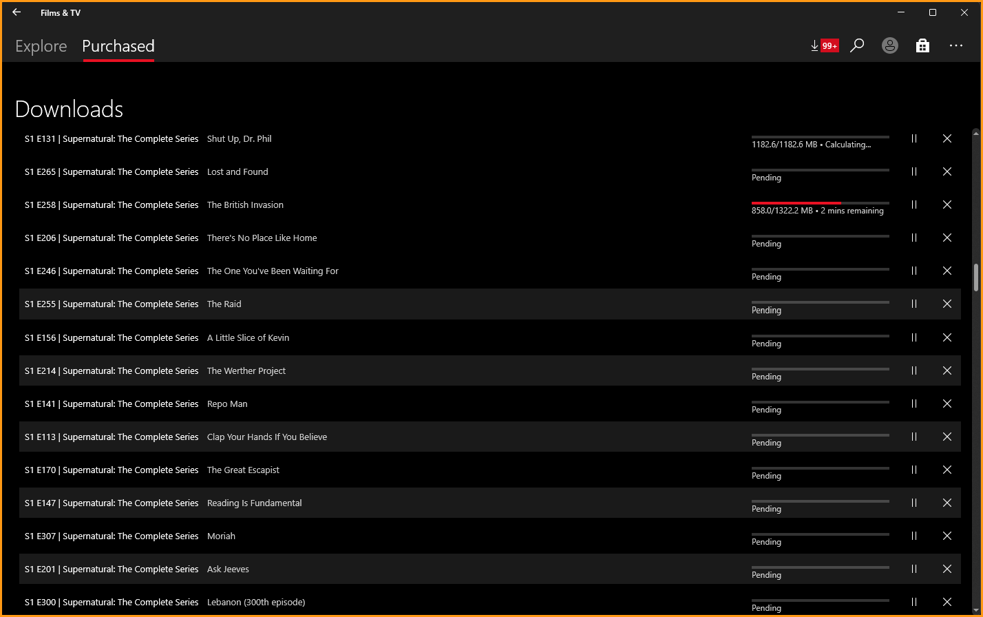The height and width of the screenshot is (617, 983).
Task: Pause A Little Slice of Kevin download
Action: tap(914, 337)
